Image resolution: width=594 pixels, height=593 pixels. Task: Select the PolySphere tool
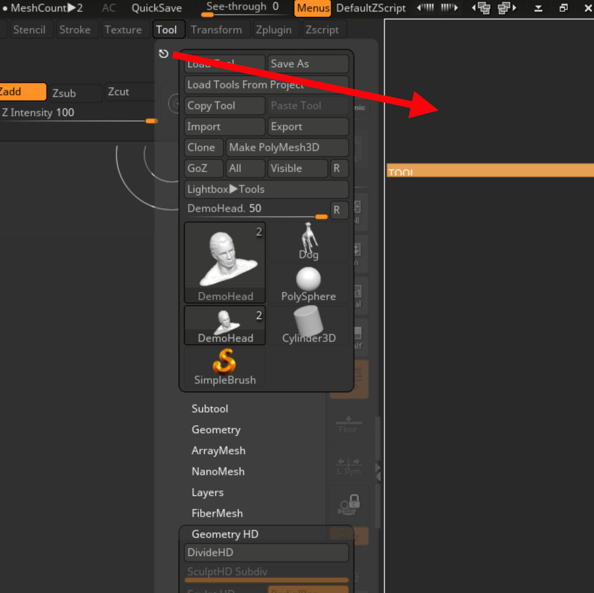point(309,284)
